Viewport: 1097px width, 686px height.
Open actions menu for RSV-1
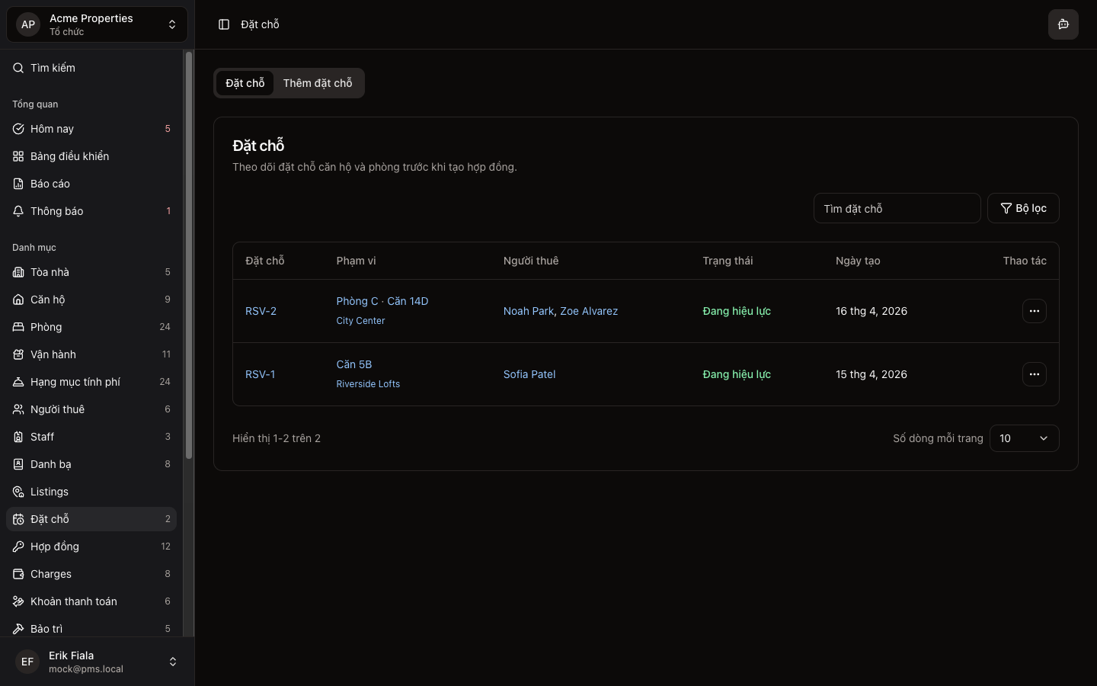pos(1034,374)
